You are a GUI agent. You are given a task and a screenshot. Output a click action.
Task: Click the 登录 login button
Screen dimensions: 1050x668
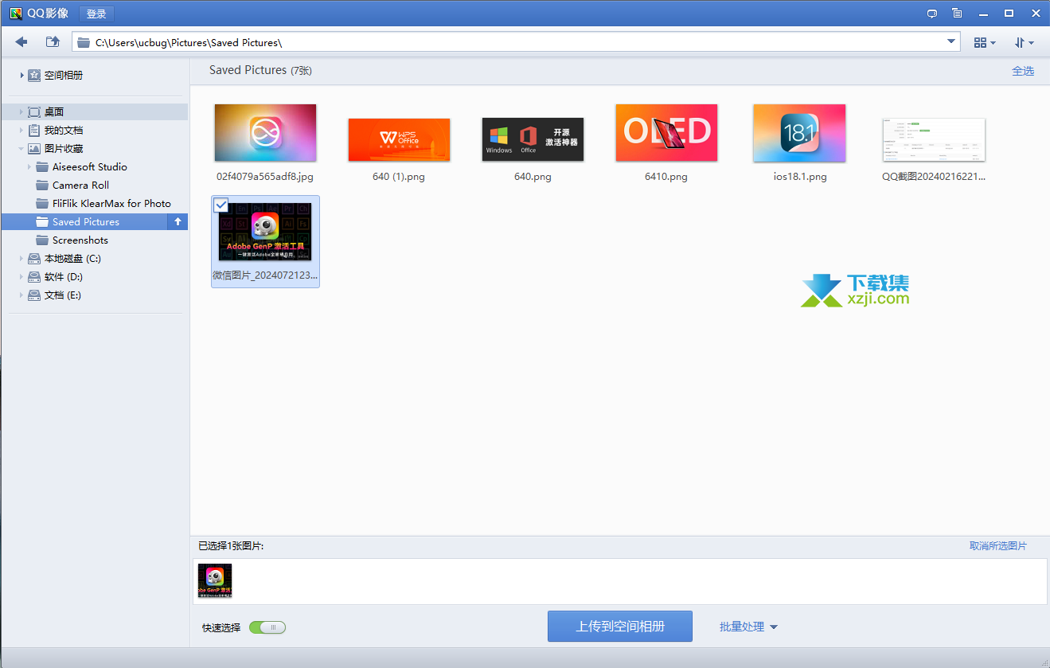96,14
